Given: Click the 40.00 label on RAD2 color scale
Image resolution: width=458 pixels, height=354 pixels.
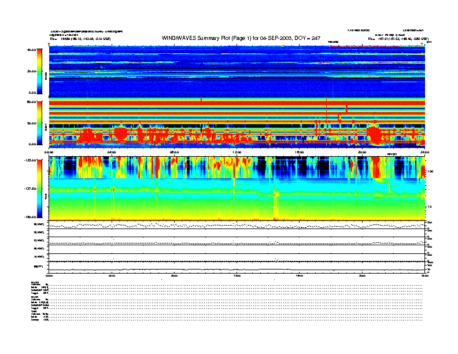Looking at the screenshot, I should pos(31,50).
